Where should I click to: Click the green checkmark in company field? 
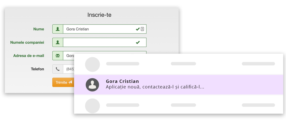pos(138,42)
